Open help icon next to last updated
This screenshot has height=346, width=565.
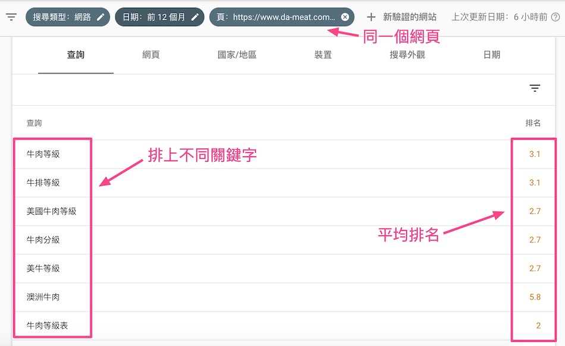(556, 17)
